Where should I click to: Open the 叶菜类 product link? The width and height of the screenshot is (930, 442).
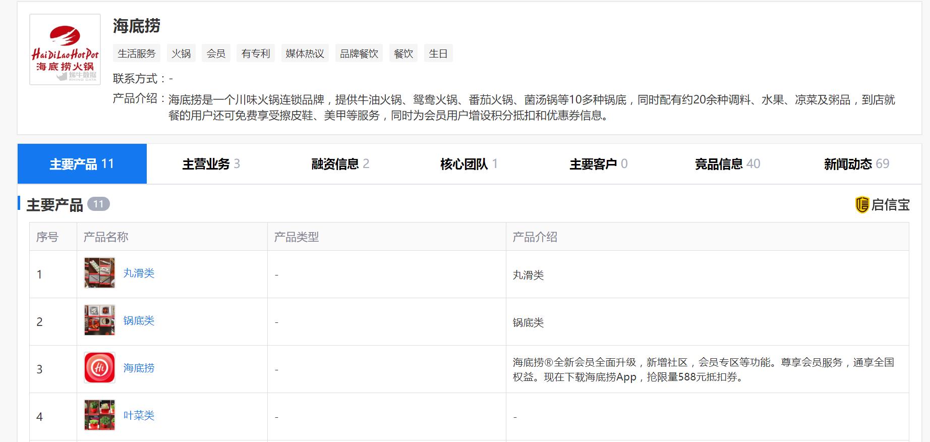(x=139, y=416)
